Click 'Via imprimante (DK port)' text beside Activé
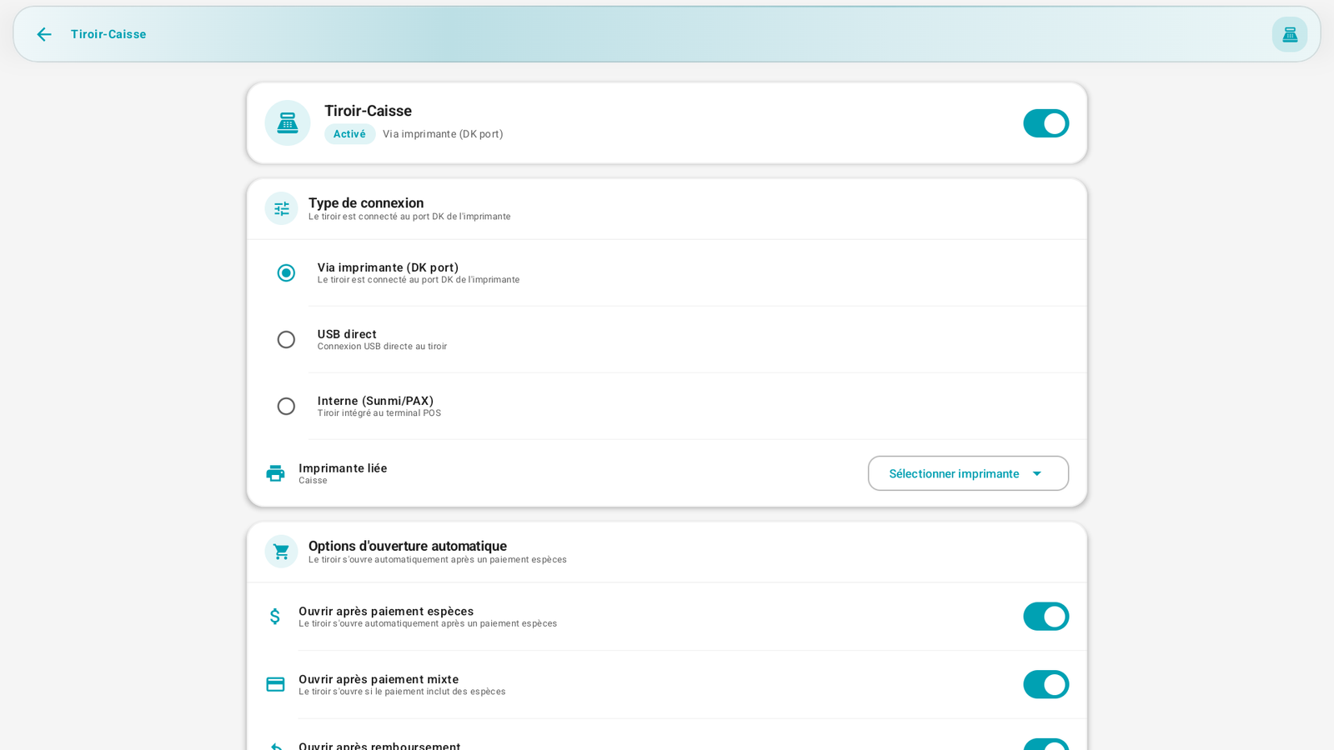Screen dimensions: 1334x750 [x=443, y=134]
